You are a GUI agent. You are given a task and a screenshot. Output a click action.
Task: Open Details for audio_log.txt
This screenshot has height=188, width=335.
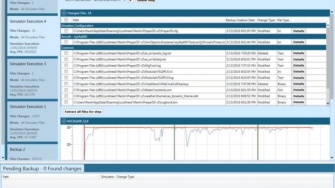click(x=299, y=53)
